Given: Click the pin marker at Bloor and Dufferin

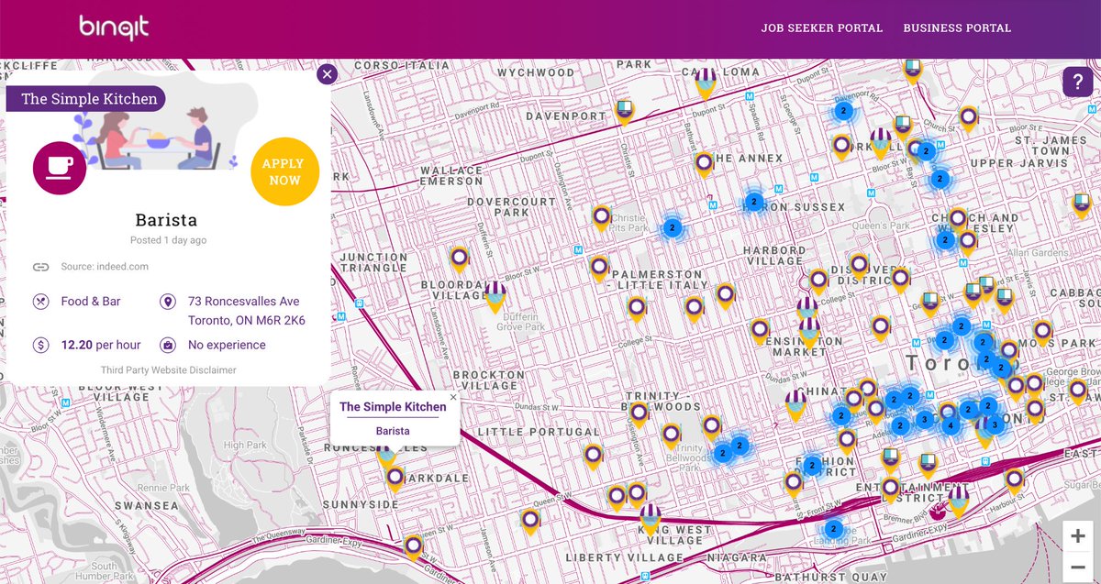Looking at the screenshot, I should (460, 260).
